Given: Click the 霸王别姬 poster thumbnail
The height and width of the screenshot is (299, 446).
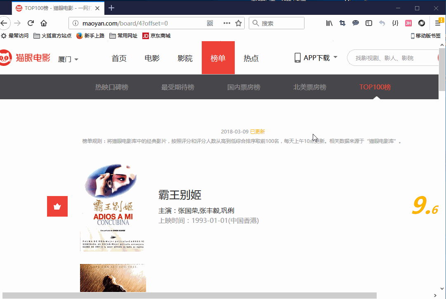Looking at the screenshot, I should pos(113,208).
